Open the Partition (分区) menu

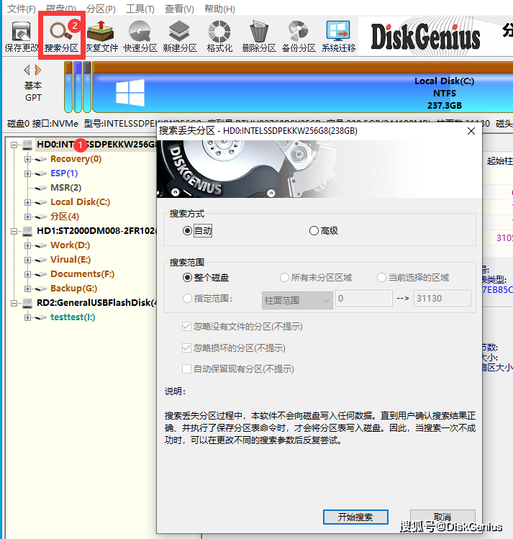click(x=101, y=9)
